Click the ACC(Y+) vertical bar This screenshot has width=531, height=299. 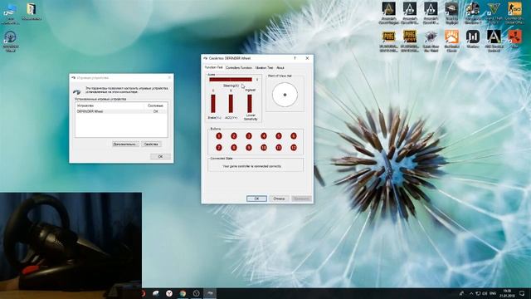tap(231, 104)
